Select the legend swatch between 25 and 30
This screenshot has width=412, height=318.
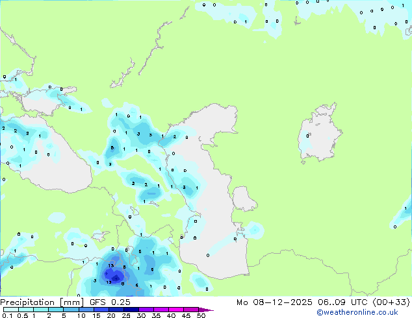131,310
